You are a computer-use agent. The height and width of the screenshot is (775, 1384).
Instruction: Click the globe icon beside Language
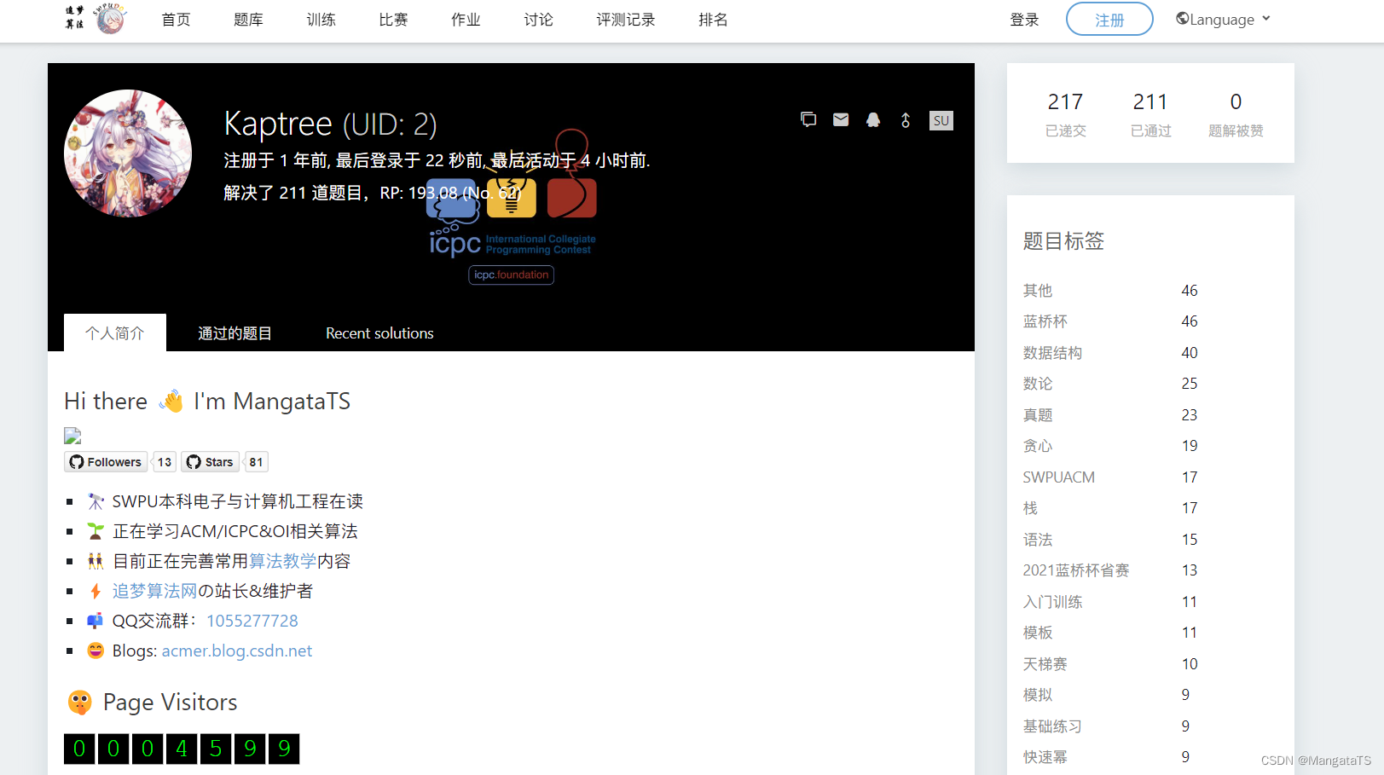pos(1182,19)
